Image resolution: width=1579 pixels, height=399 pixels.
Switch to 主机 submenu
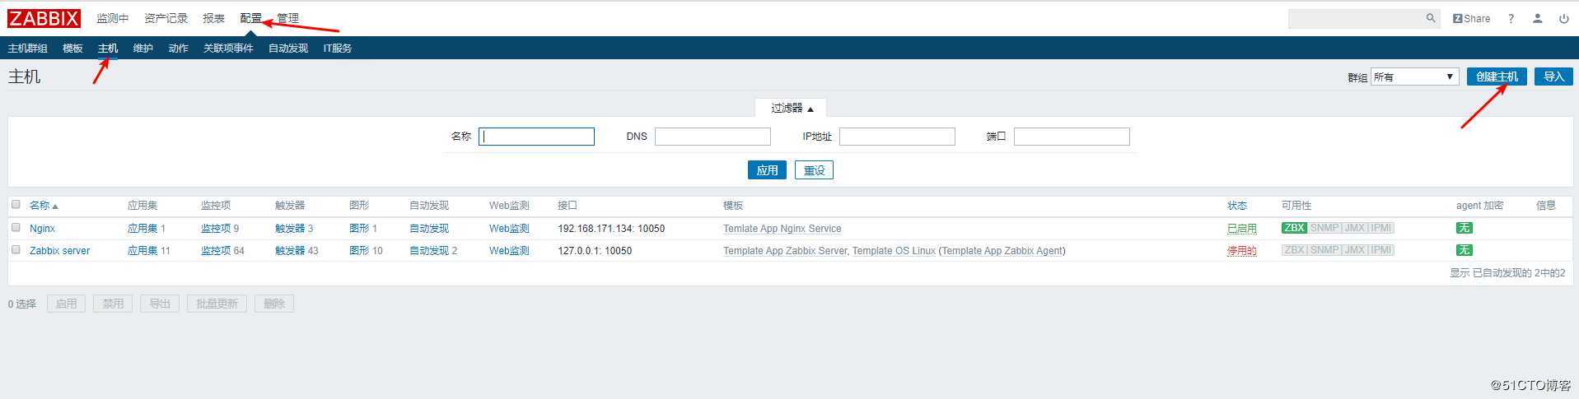(108, 49)
